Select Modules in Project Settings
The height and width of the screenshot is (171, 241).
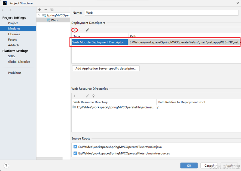tap(18, 28)
